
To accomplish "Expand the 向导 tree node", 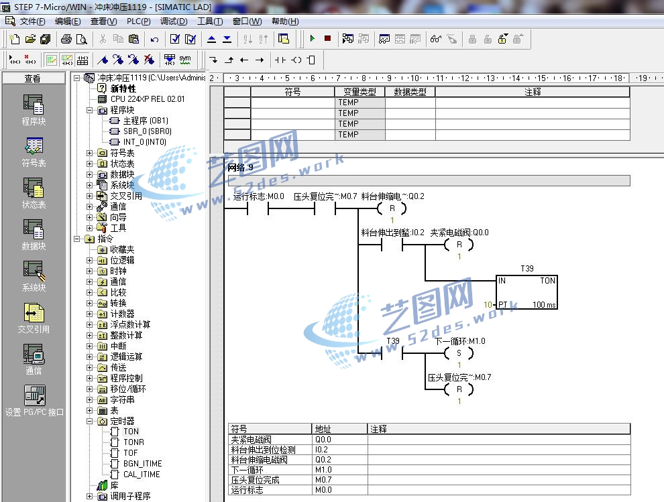I will click(x=89, y=217).
